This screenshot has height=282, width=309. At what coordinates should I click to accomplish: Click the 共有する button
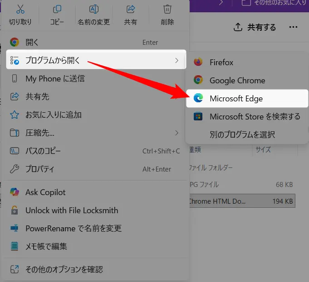pyautogui.click(x=255, y=28)
